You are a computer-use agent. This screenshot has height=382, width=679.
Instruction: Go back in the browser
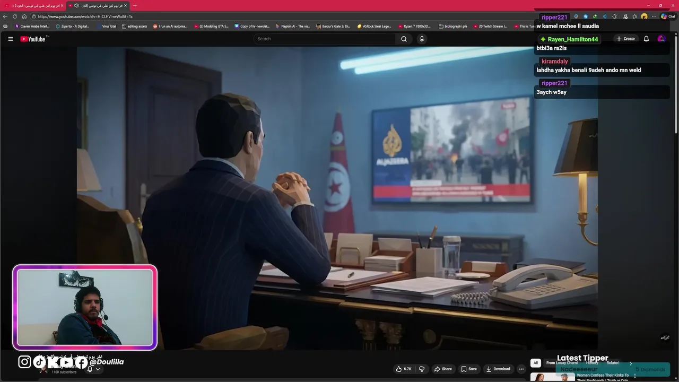5,16
